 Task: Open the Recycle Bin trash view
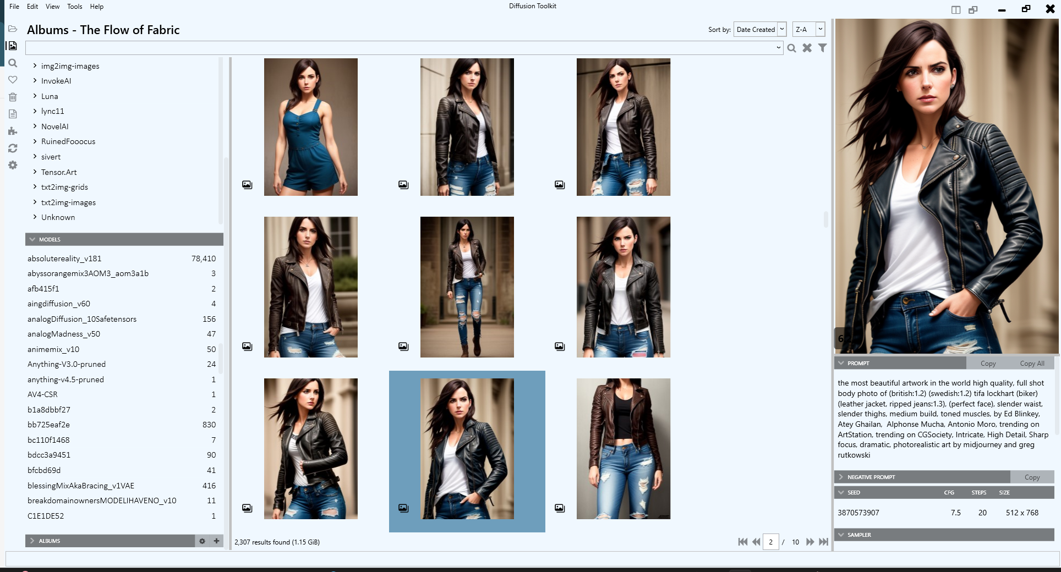pos(13,97)
